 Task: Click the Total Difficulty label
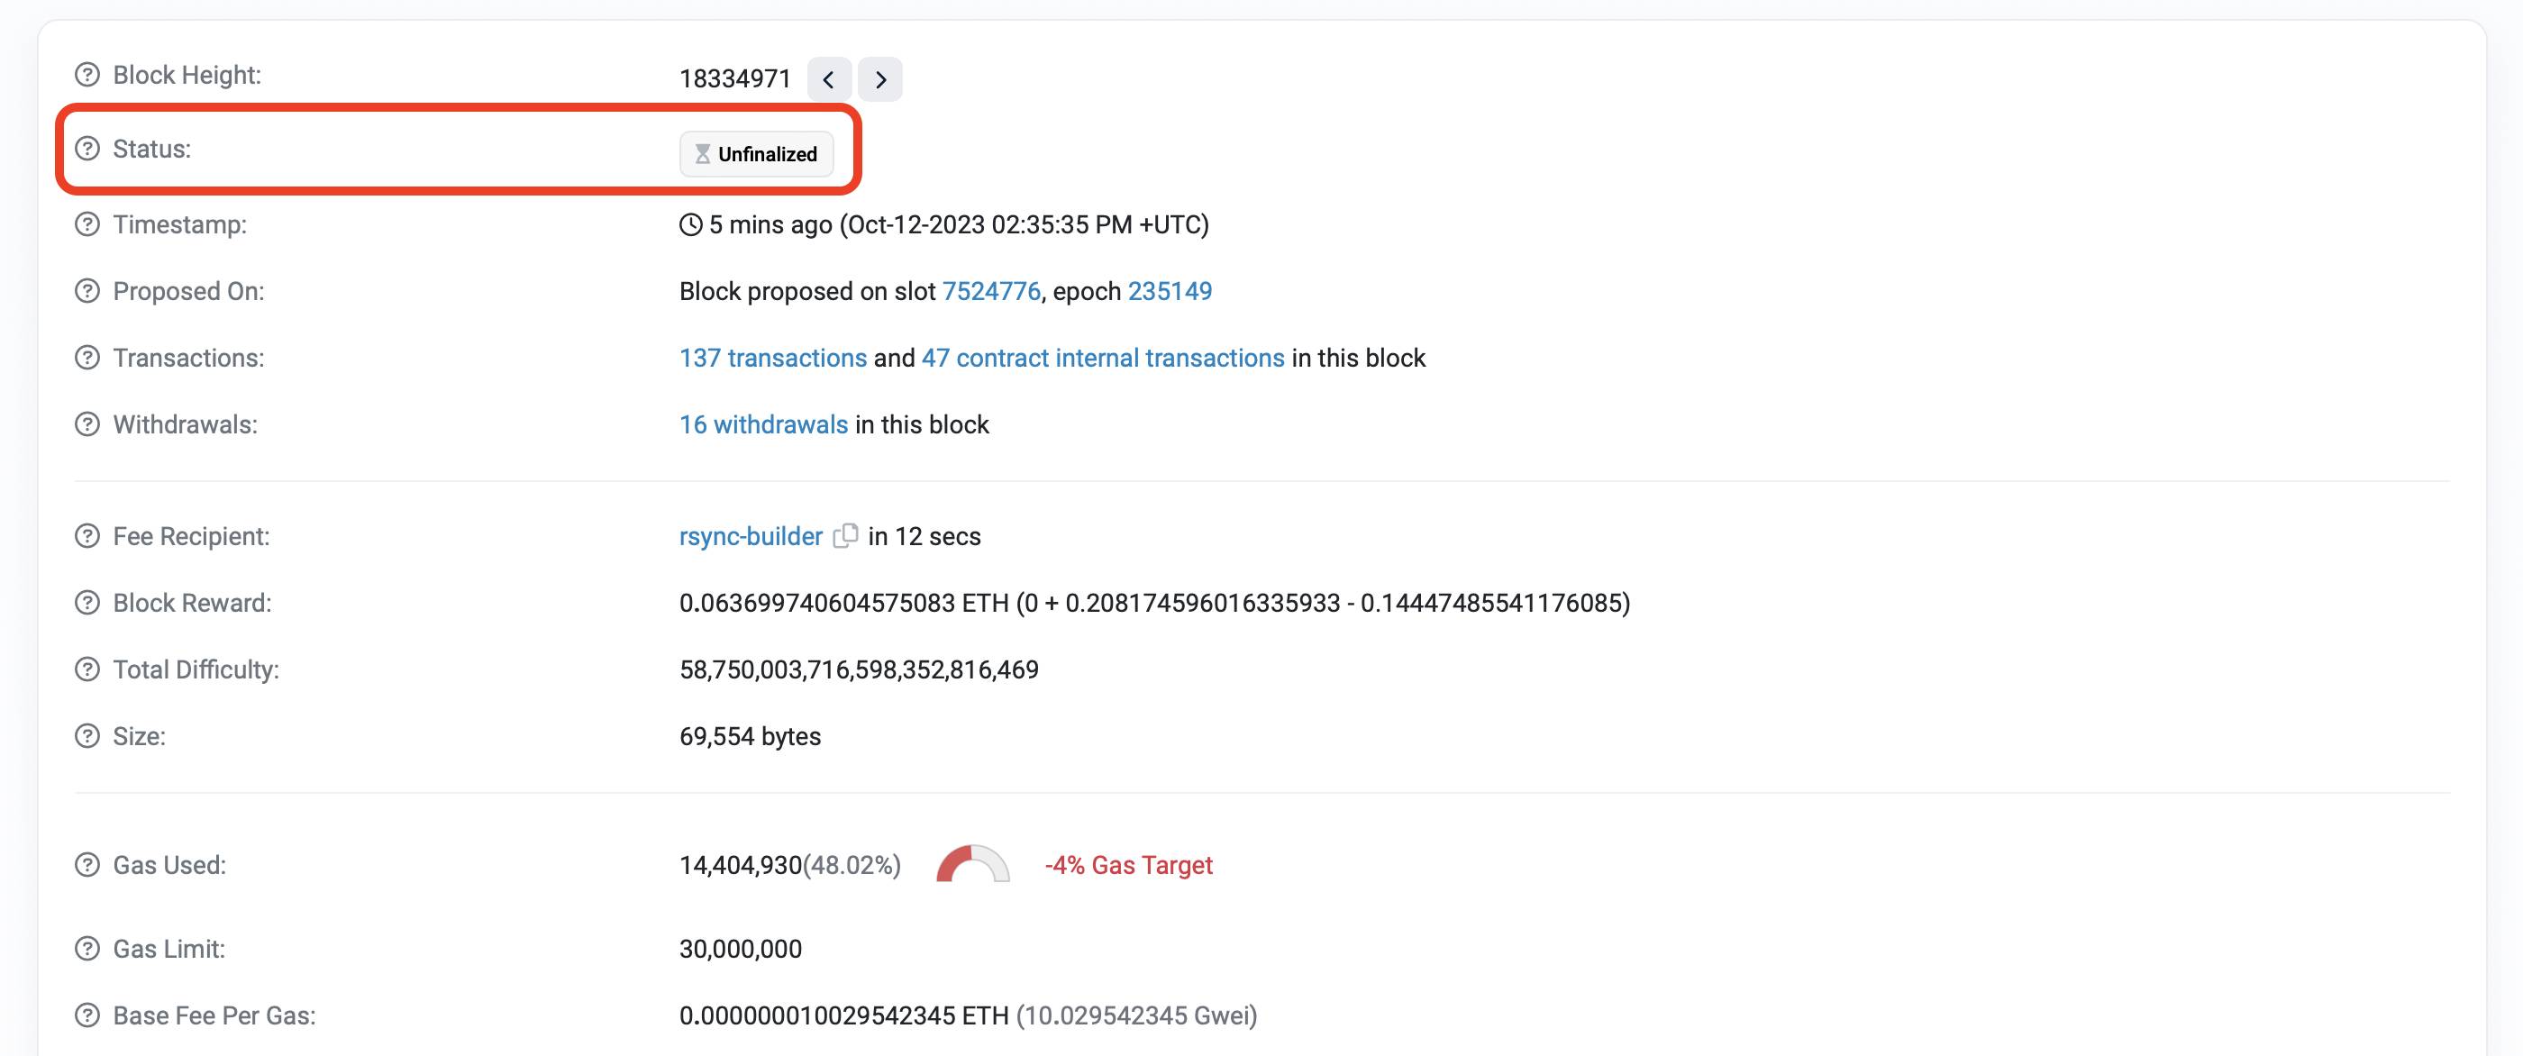click(196, 669)
